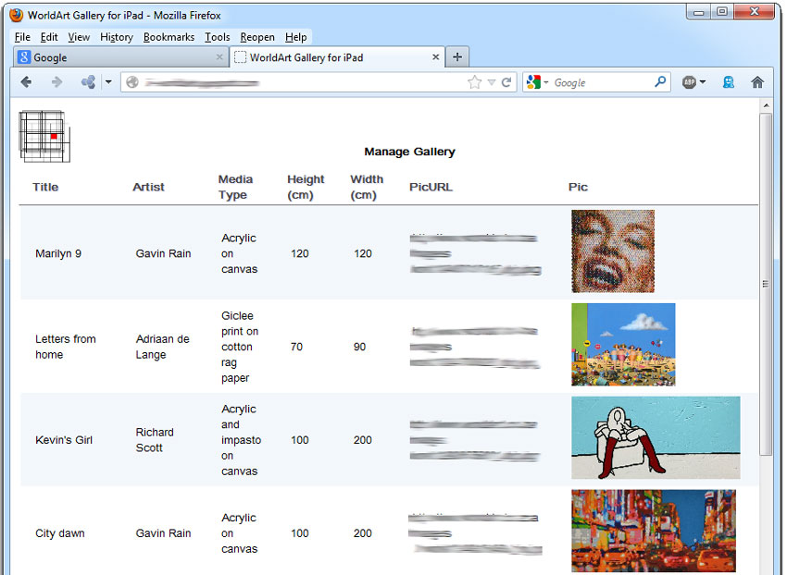Open dropdown arrow beside share icon
Image resolution: width=787 pixels, height=575 pixels.
[108, 81]
